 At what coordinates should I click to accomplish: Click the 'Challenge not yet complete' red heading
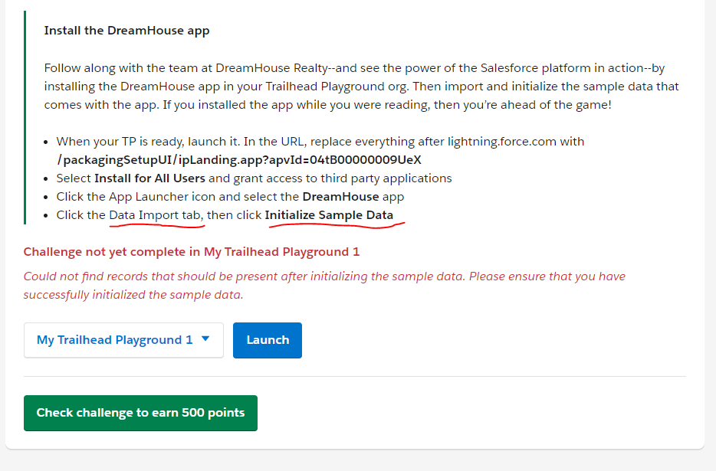point(192,252)
